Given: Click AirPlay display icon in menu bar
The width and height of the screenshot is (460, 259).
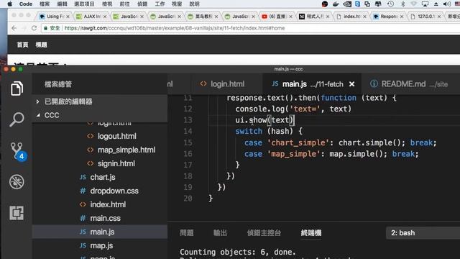Looking at the screenshot, I should pos(425,4).
